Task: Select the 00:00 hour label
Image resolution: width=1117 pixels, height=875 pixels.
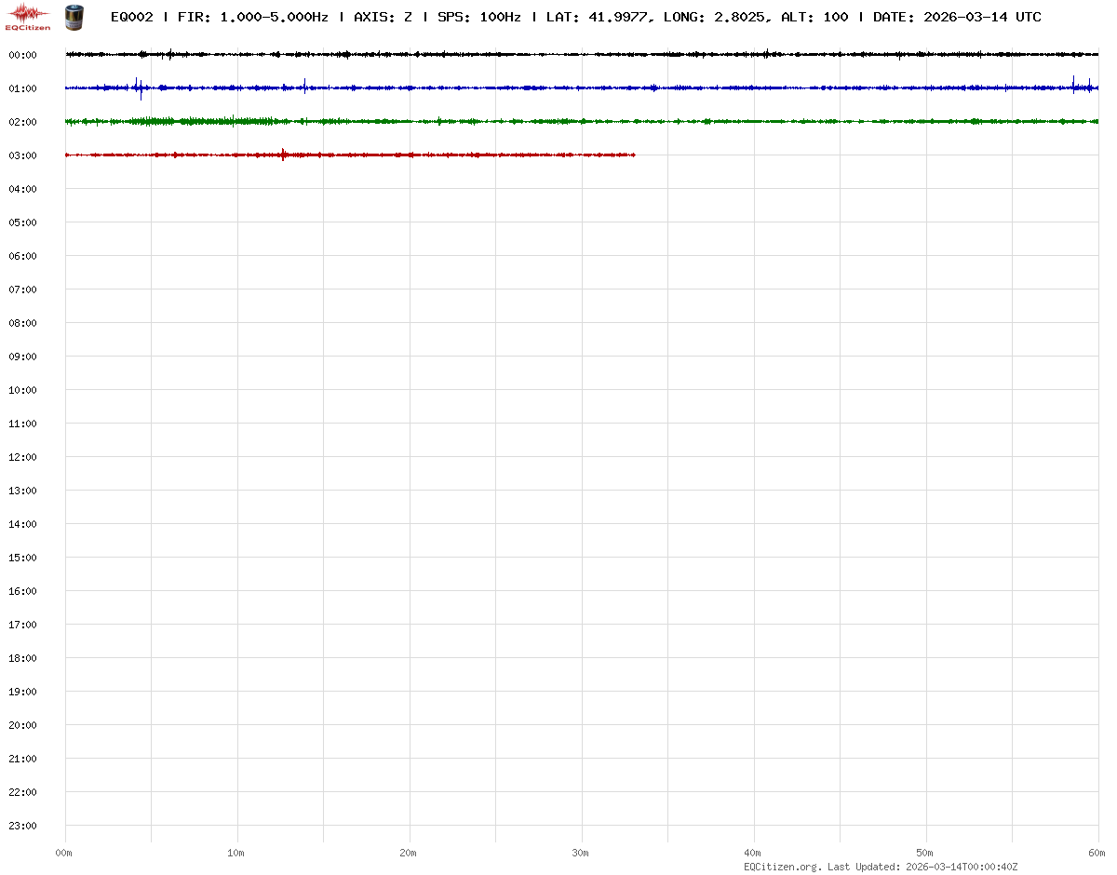Action: pos(22,55)
